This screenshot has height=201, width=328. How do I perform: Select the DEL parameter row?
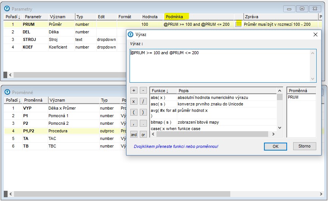click(65, 32)
